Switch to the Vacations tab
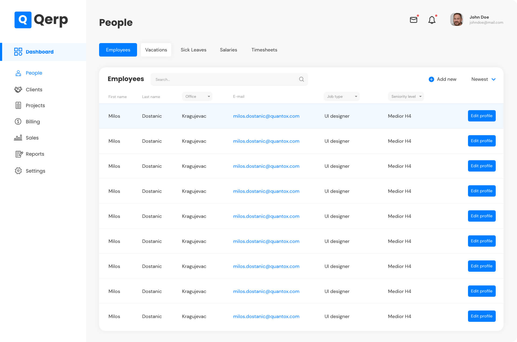This screenshot has width=517, height=342. click(x=156, y=50)
